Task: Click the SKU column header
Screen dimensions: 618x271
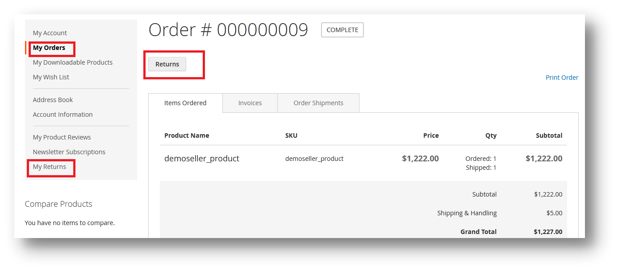Action: tap(291, 135)
